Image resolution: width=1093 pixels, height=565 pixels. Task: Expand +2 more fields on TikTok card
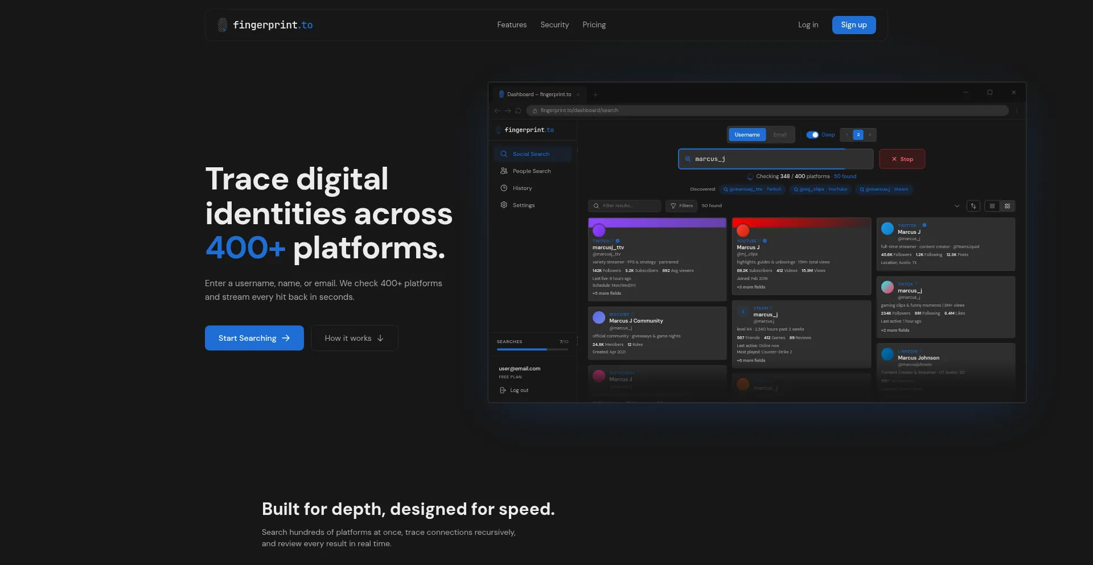(x=895, y=331)
